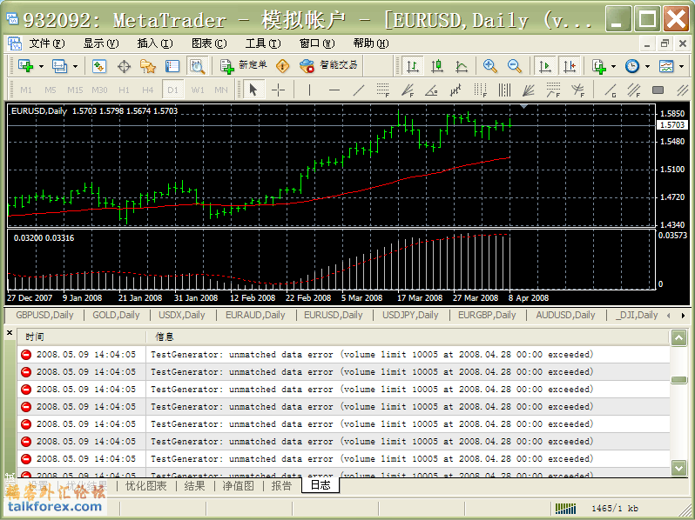Image resolution: width=695 pixels, height=520 pixels.
Task: Open the new chart dropdown arrow
Action: pos(41,66)
